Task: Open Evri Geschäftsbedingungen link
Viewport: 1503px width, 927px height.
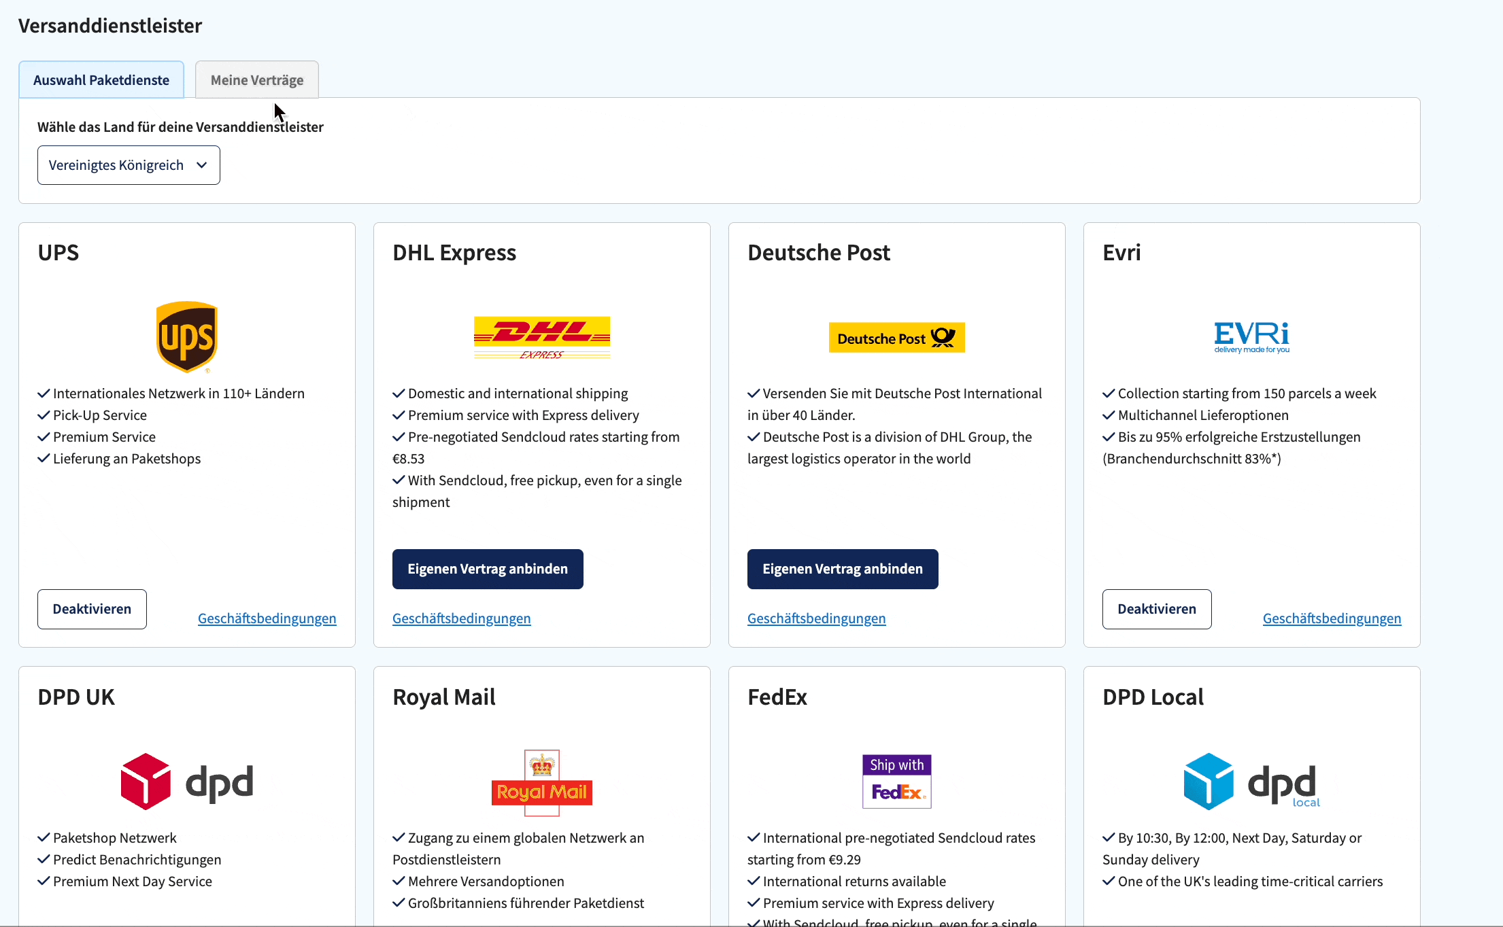Action: click(1332, 618)
